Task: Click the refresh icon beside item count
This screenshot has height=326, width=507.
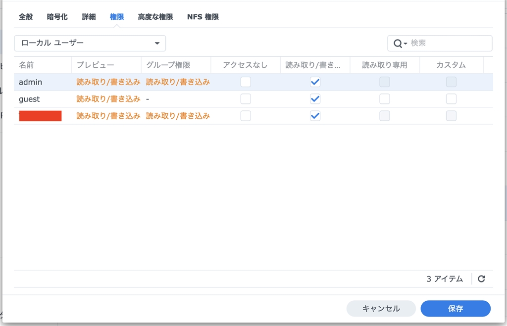Action: point(481,279)
